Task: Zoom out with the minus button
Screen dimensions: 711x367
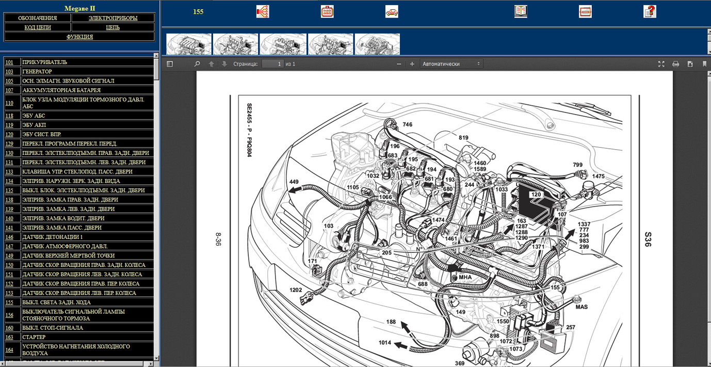Action: (399, 64)
